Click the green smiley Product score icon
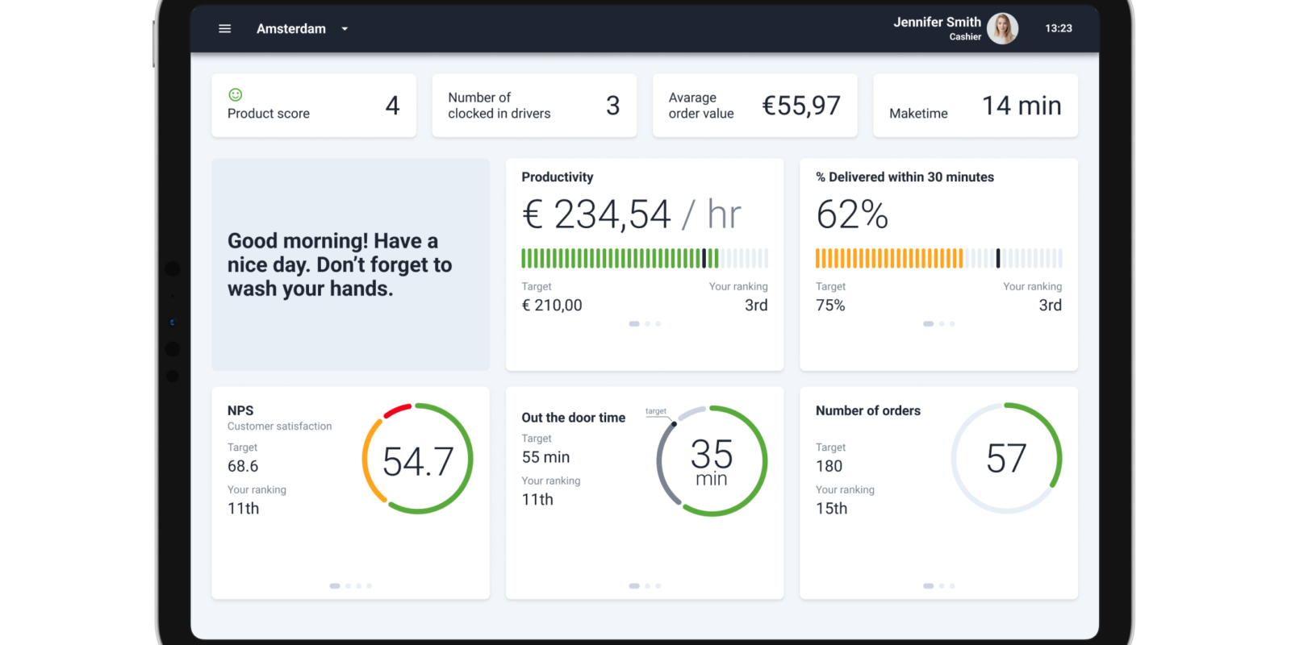 point(236,94)
